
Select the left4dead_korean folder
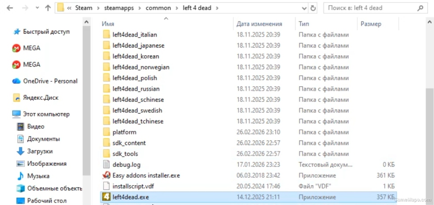tap(136, 57)
